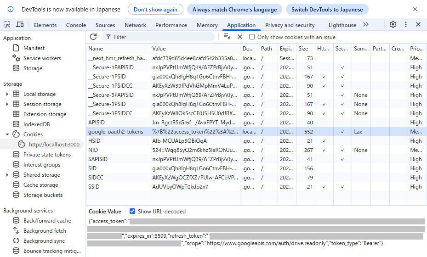Show more tabs via double-chevron

pos(366,24)
